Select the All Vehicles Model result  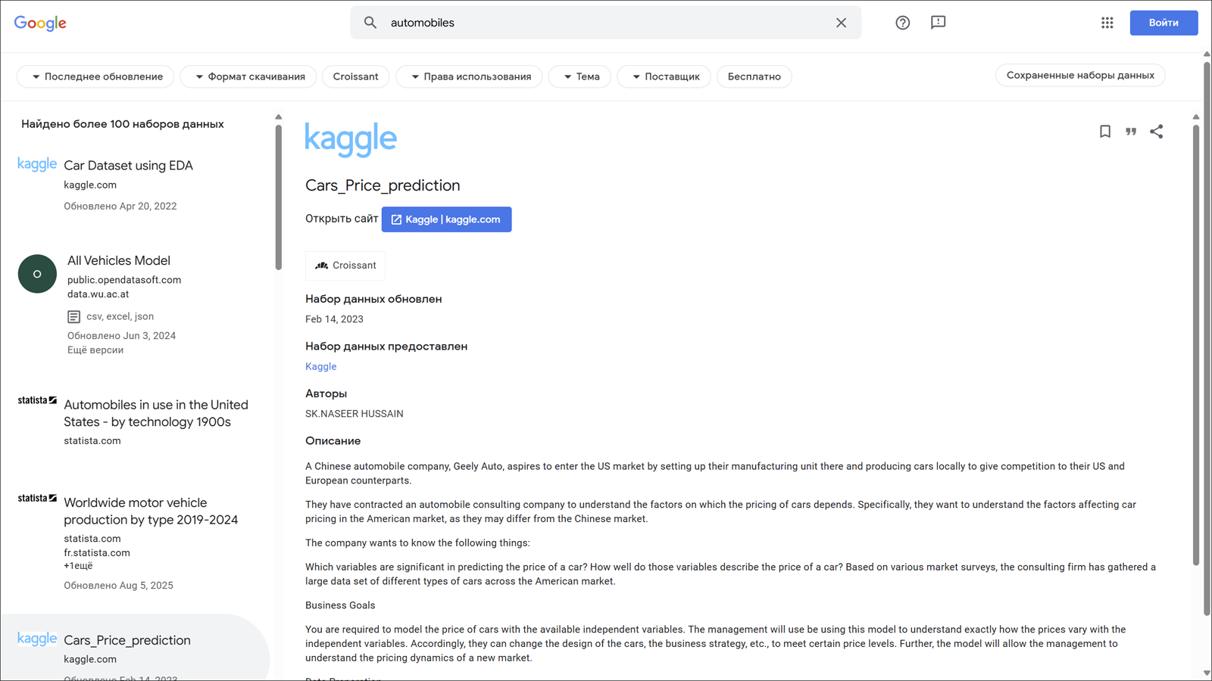click(x=119, y=260)
